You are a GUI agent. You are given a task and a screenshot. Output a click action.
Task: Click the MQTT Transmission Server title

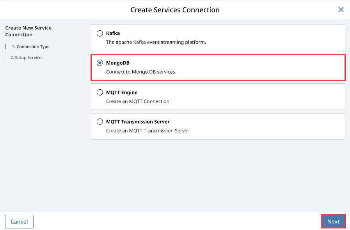click(138, 122)
